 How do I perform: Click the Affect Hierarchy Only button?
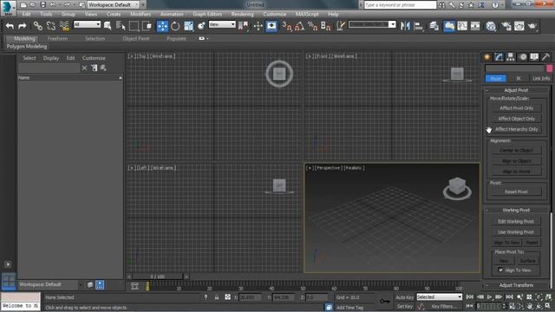tap(517, 129)
